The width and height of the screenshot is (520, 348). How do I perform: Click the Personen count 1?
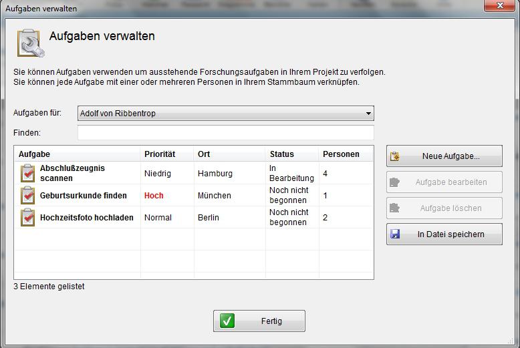pyautogui.click(x=325, y=196)
